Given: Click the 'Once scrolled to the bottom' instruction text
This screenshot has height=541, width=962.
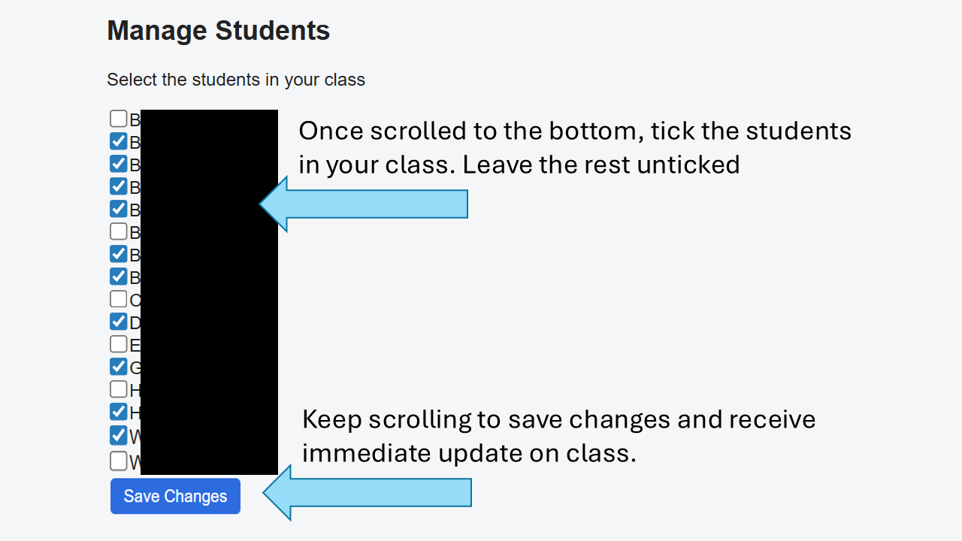Looking at the screenshot, I should [x=574, y=147].
